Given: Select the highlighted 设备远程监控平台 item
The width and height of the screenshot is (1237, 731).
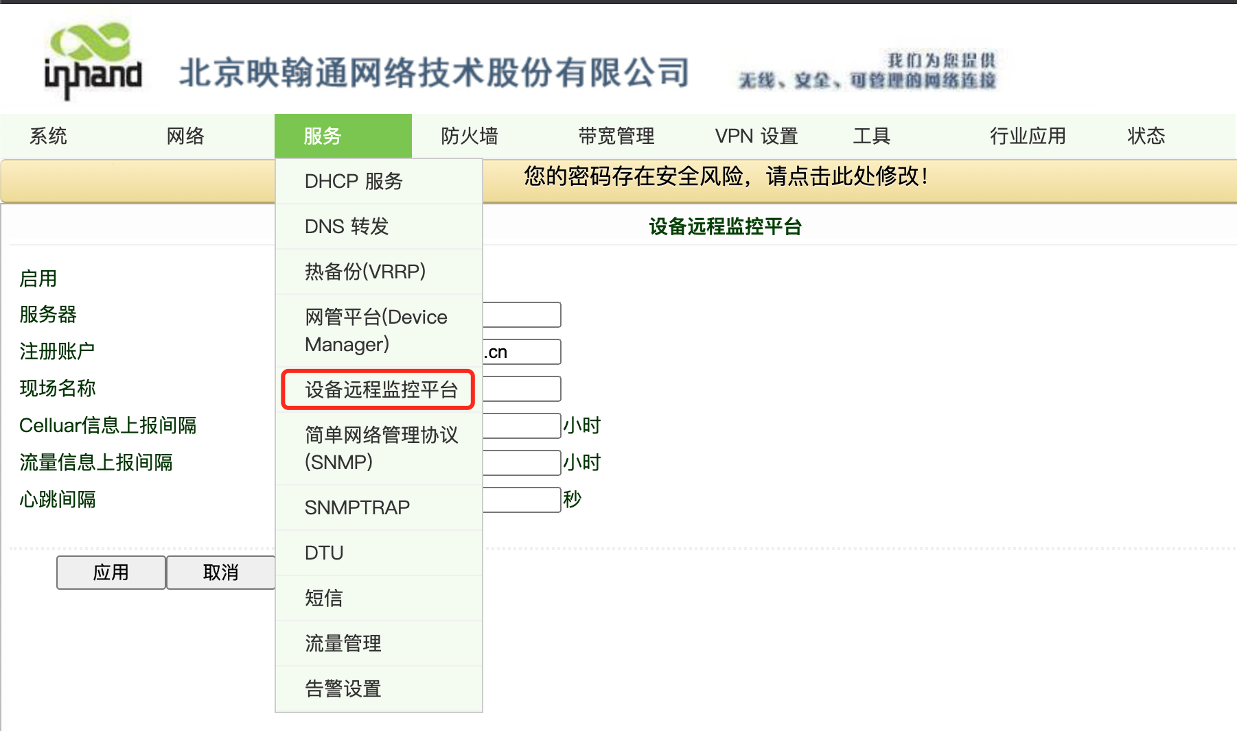Looking at the screenshot, I should [x=381, y=390].
